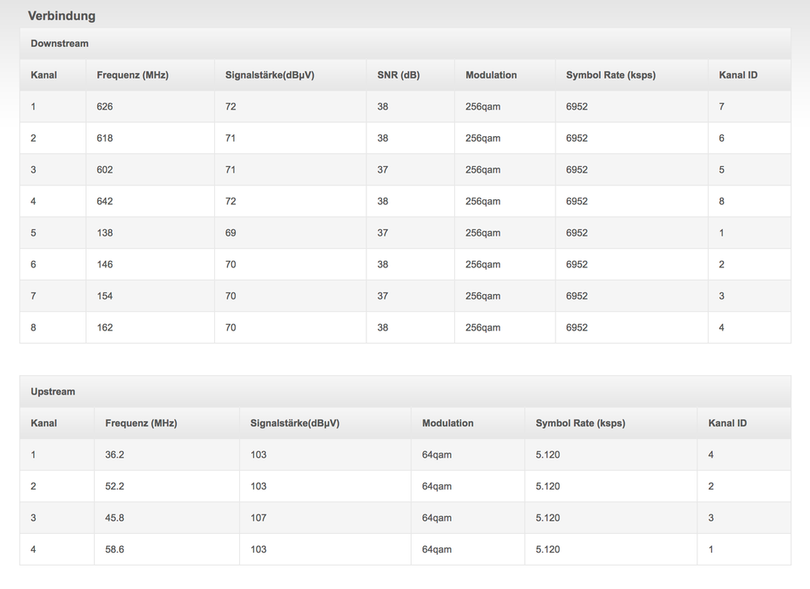This screenshot has width=810, height=589.
Task: Click Downstream Kanal ID column header
Action: point(738,75)
